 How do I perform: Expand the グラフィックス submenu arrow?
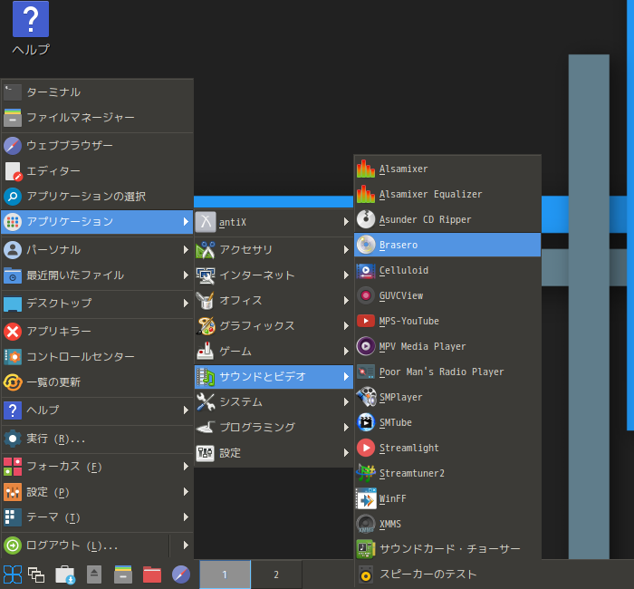pyautogui.click(x=346, y=326)
